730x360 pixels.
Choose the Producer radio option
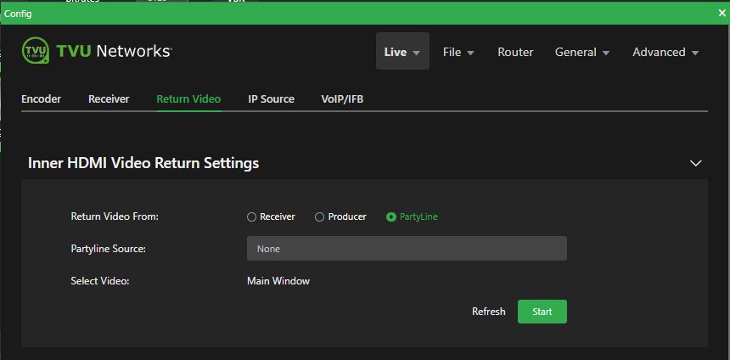click(320, 217)
